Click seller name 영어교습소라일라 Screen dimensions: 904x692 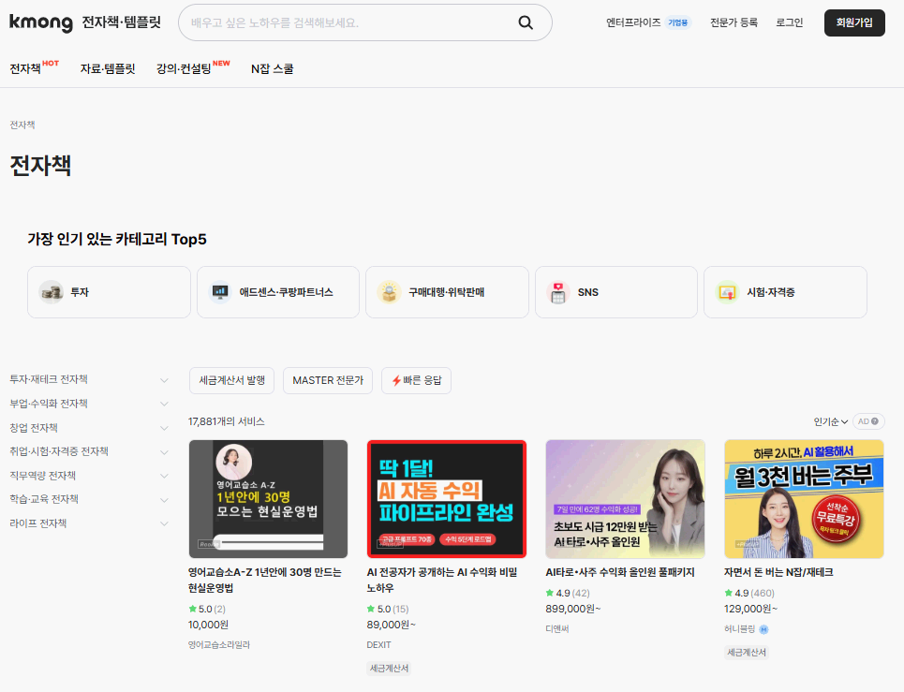tap(218, 645)
